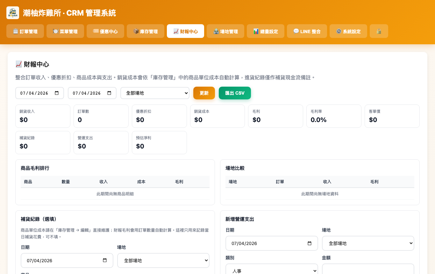435x274 pixels.
Task: Click the lock icon nav button
Action: pyautogui.click(x=379, y=31)
